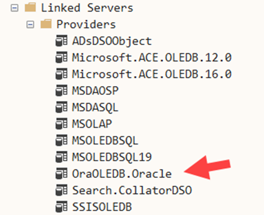The width and height of the screenshot is (264, 215).
Task: Select the OraOLEDB.Oracle text
Action: (x=122, y=174)
